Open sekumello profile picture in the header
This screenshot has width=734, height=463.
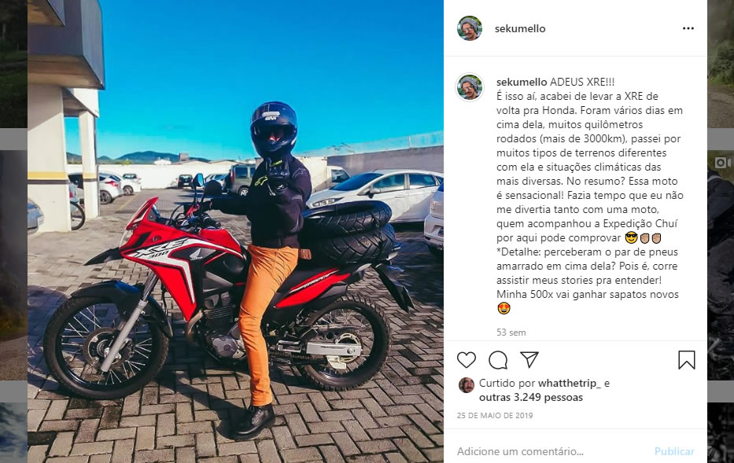coord(470,28)
